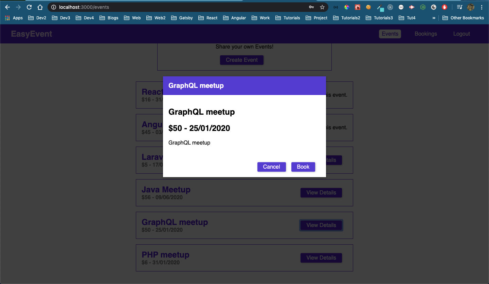
Task: View Details for GraphQL meetup row
Action: 321,225
